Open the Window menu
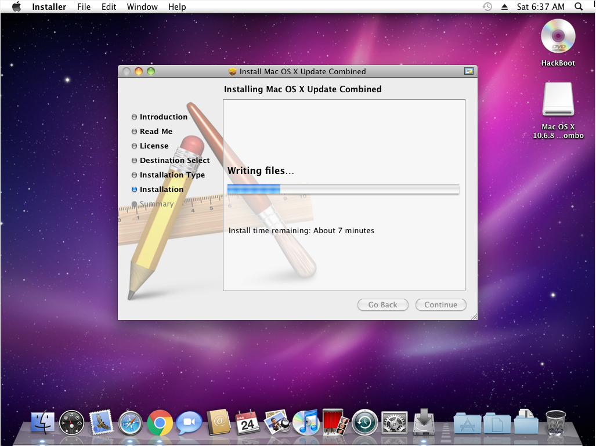Viewport: 596px width, 446px height. tap(142, 7)
